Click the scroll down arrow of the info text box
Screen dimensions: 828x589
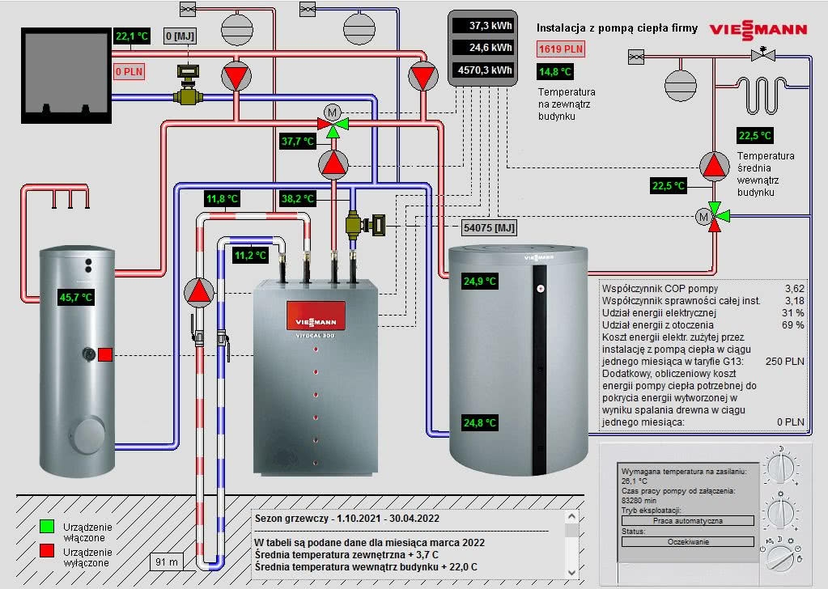coord(571,573)
